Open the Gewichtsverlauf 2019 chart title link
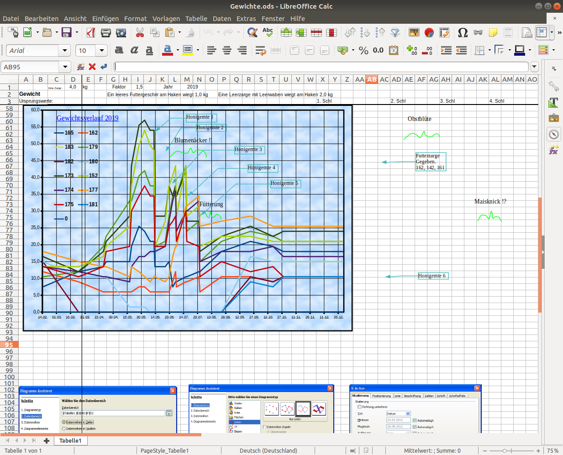Screen dimensions: 563x455 tap(87, 118)
